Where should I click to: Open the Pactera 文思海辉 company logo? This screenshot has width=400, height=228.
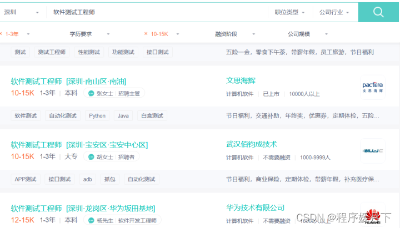pyautogui.click(x=372, y=87)
